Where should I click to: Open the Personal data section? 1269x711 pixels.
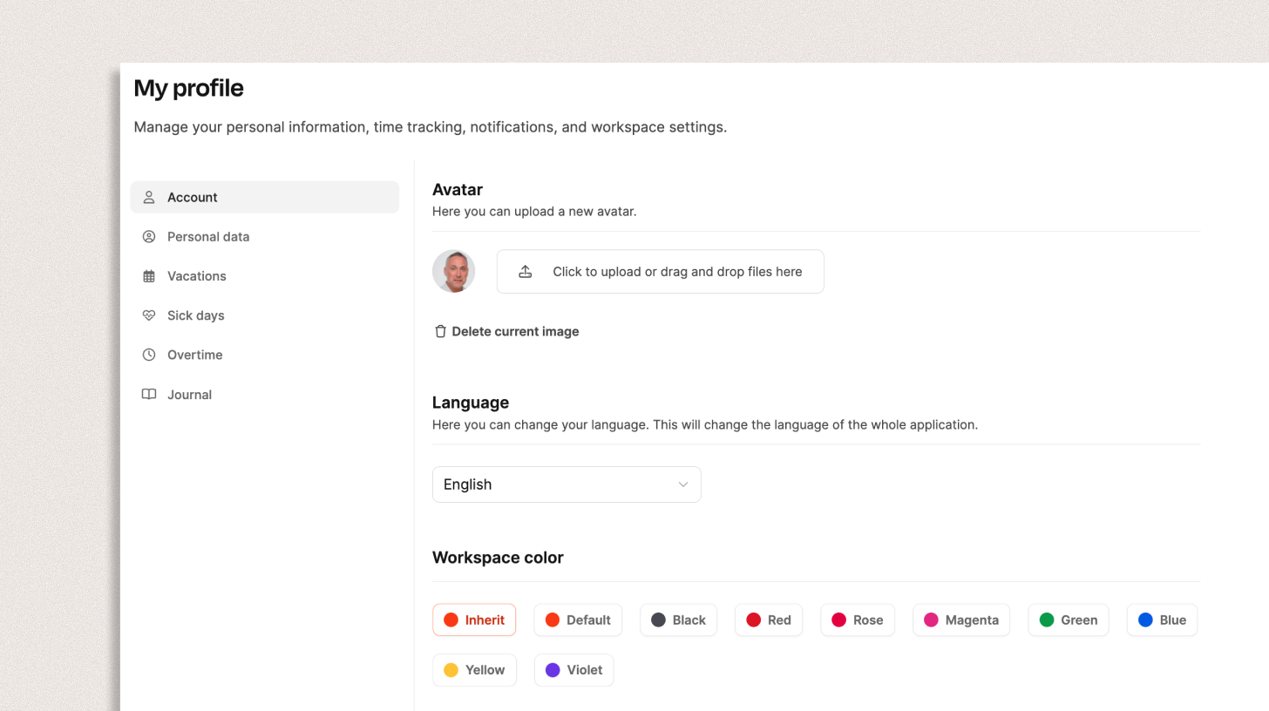point(265,236)
